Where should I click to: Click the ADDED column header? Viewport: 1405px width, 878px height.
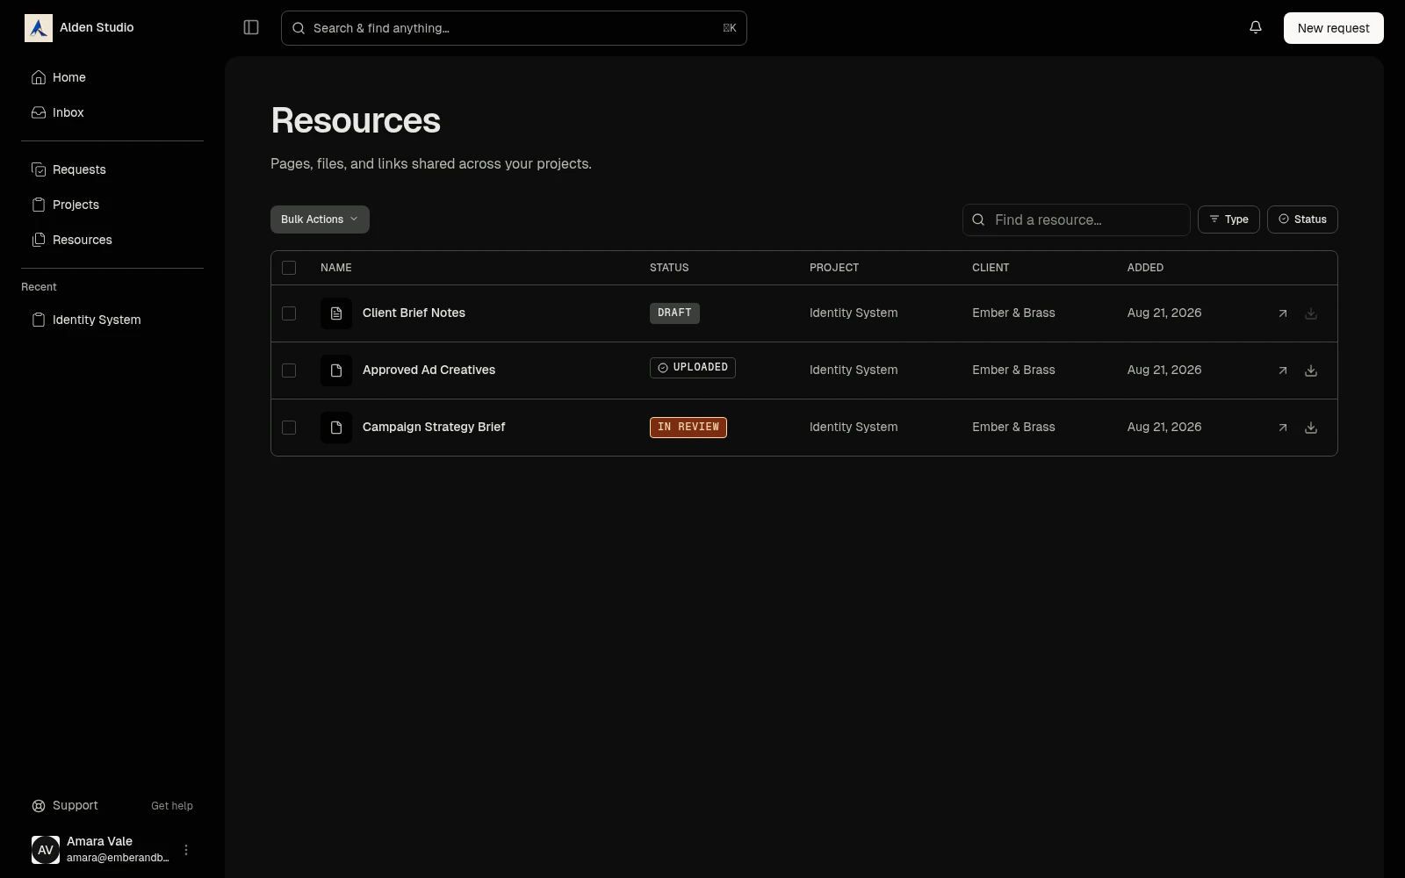[1145, 268]
